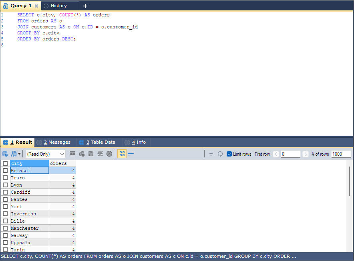Select the Cardiff cell
This screenshot has height=261, width=354.
(x=29, y=192)
